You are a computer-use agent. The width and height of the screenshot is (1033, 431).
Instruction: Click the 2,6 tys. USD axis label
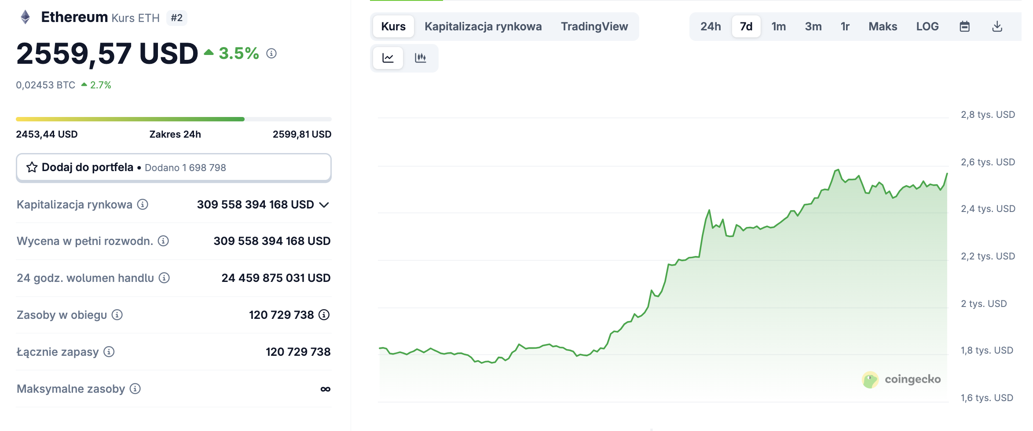988,162
